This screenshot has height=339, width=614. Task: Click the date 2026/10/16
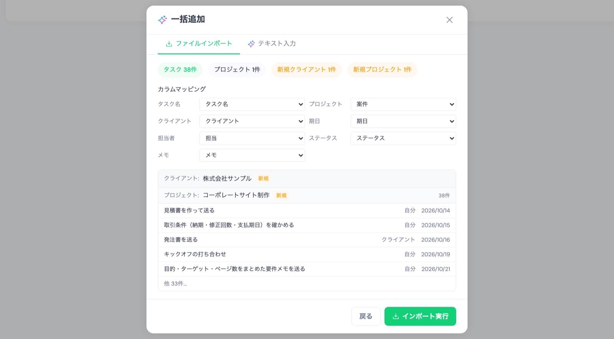(x=436, y=240)
